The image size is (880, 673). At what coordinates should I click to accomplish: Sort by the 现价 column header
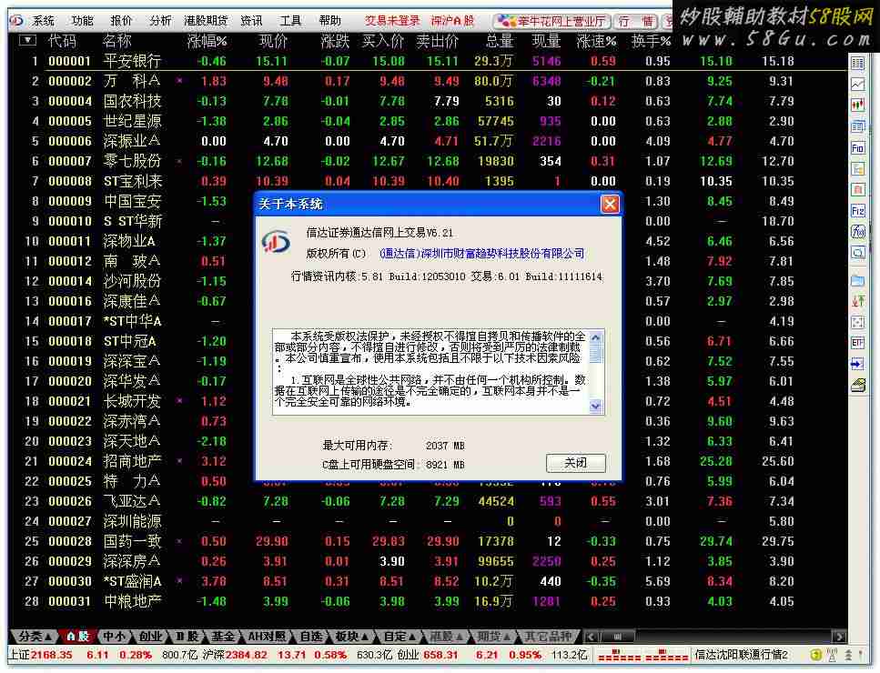pos(273,41)
